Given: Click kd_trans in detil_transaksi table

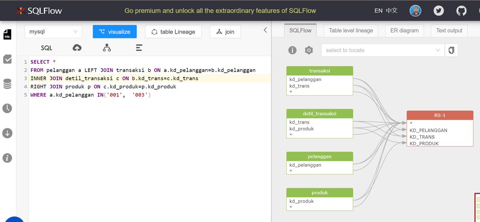Looking at the screenshot, I should pos(299,122).
